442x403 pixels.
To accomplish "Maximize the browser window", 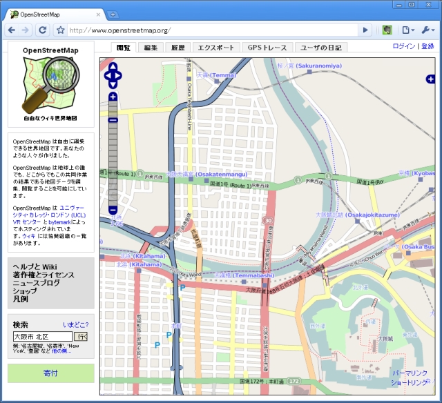I will point(412,5).
